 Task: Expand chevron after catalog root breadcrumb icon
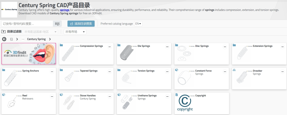17,39
